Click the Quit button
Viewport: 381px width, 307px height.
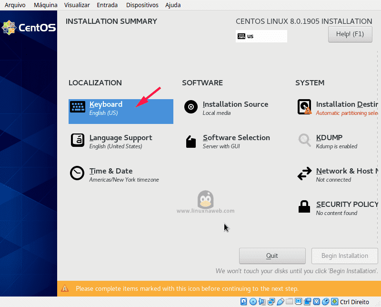(272, 256)
